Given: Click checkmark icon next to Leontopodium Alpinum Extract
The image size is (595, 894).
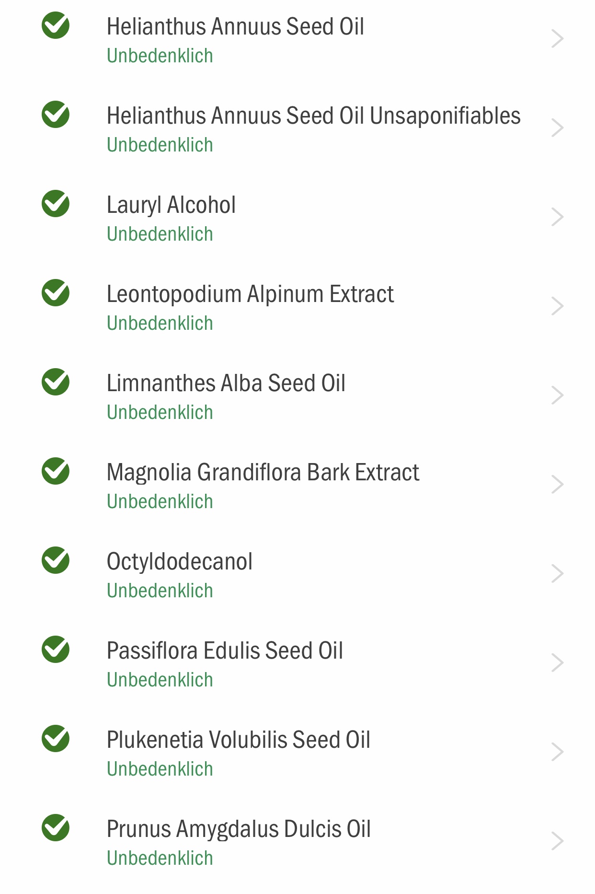Looking at the screenshot, I should (56, 293).
